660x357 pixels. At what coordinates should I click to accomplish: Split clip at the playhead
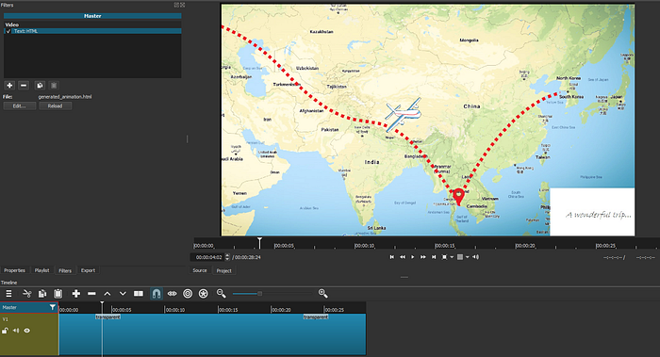point(139,294)
